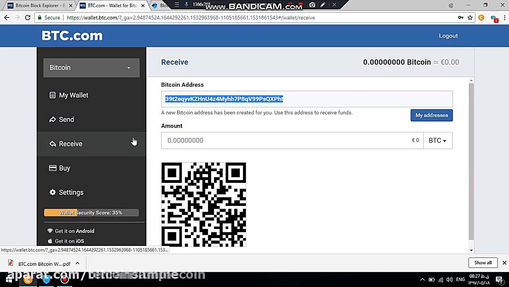
Task: Click Get it on iOS link
Action: pyautogui.click(x=69, y=241)
